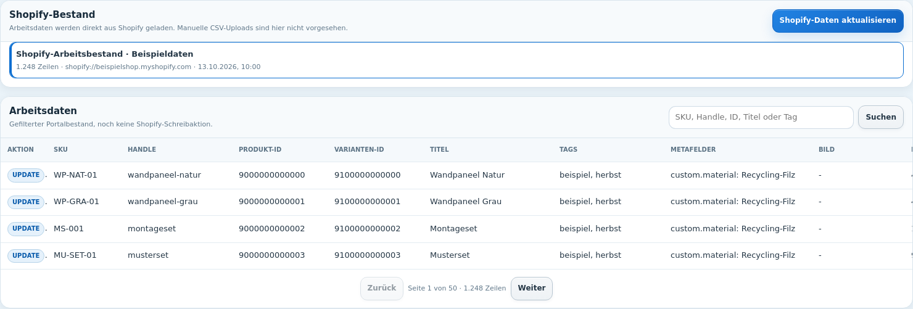Select product ID 9000000000002

point(272,229)
